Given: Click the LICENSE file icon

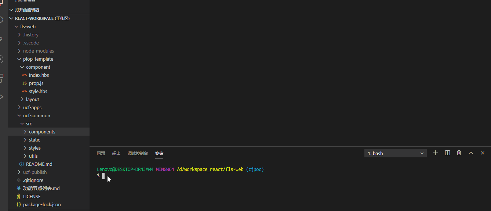Looking at the screenshot, I should 19,196.
